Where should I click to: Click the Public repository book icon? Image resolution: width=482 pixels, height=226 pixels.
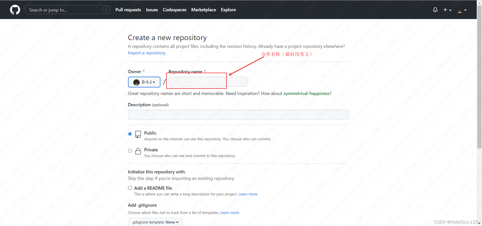(x=138, y=134)
